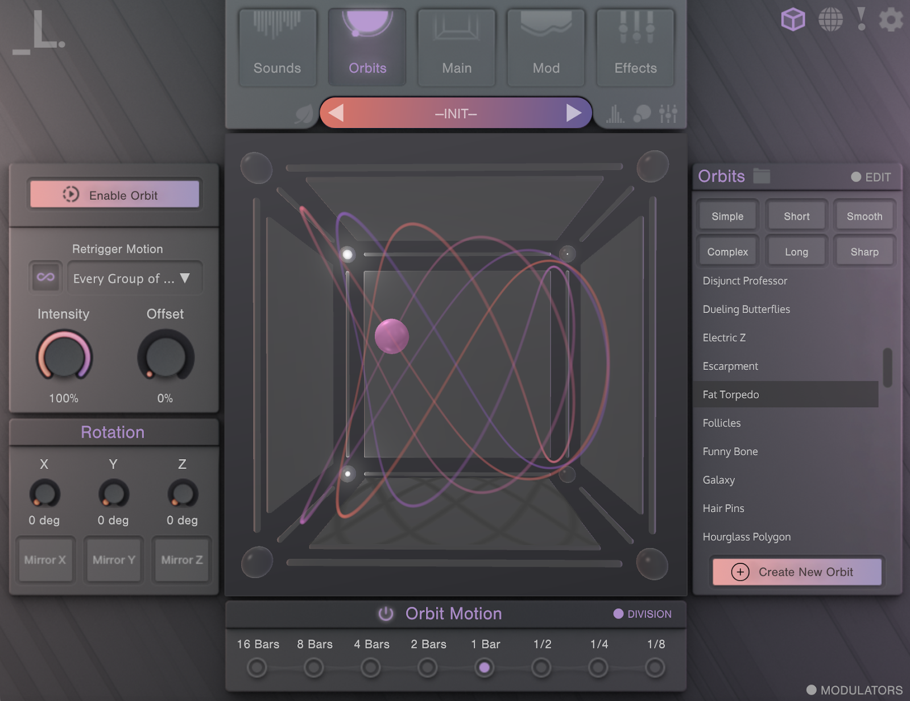
Task: Select the Electric Z orbit
Action: (787, 337)
